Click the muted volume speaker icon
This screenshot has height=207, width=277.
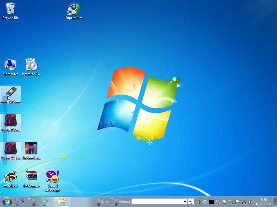(250, 202)
